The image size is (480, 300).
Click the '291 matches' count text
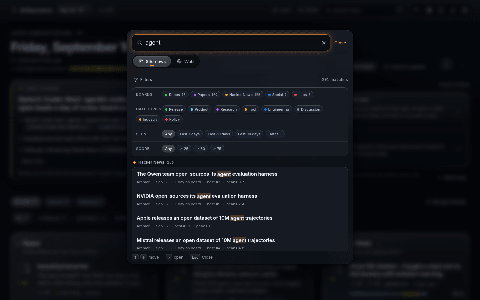pyautogui.click(x=335, y=80)
